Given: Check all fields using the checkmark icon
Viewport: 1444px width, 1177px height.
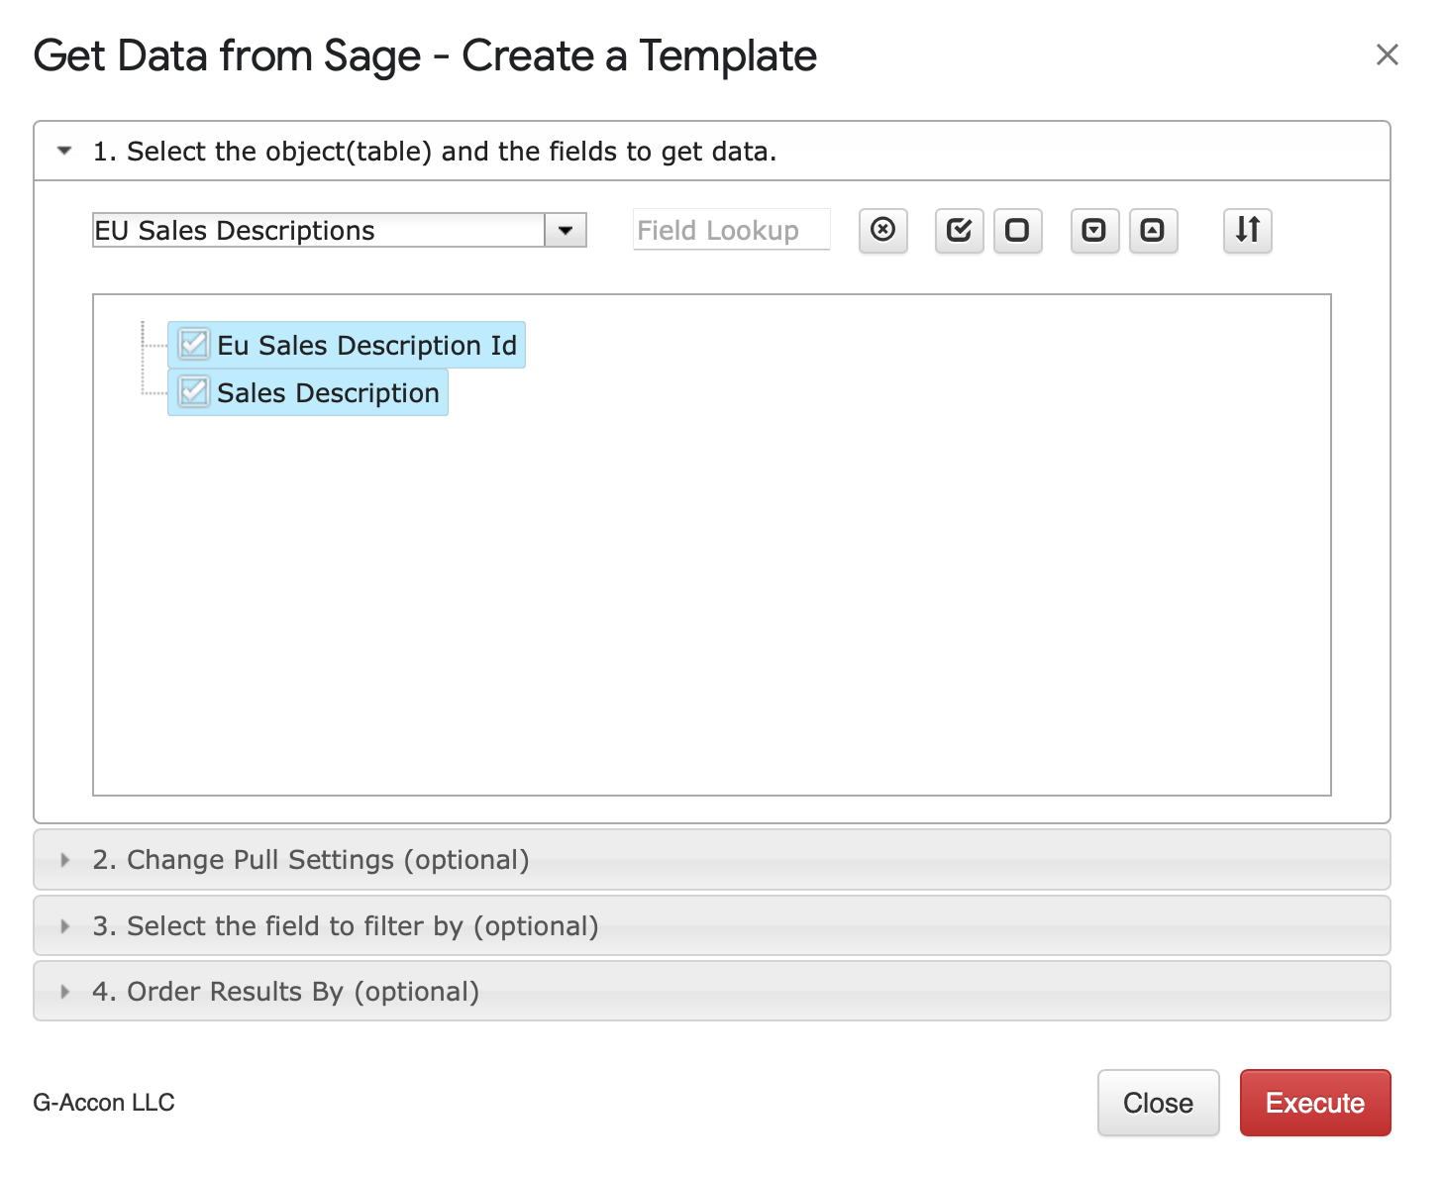Looking at the screenshot, I should click(959, 231).
